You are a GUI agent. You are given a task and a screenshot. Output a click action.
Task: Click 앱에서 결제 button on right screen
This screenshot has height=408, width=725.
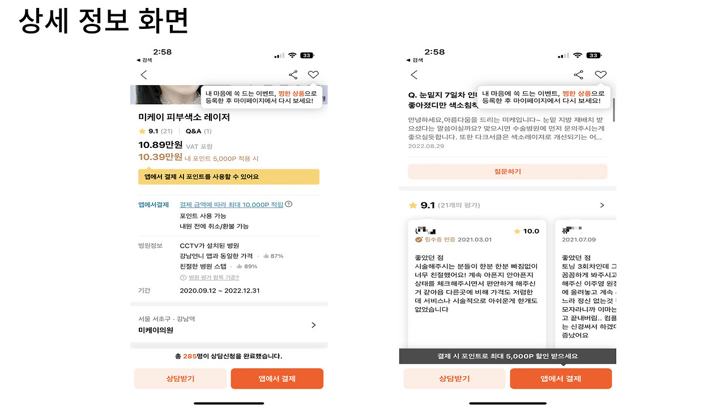point(561,379)
